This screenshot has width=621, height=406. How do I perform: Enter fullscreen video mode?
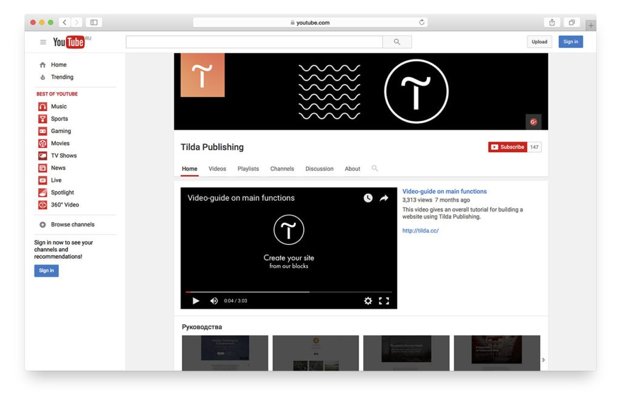click(384, 301)
